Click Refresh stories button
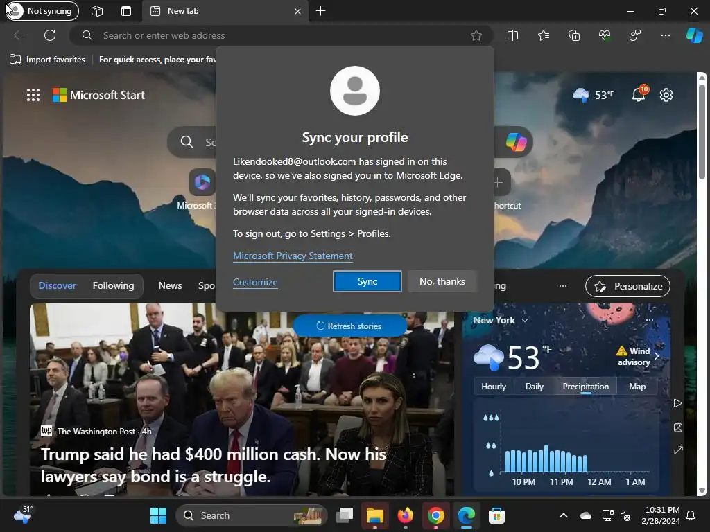710x532 pixels. 349,326
